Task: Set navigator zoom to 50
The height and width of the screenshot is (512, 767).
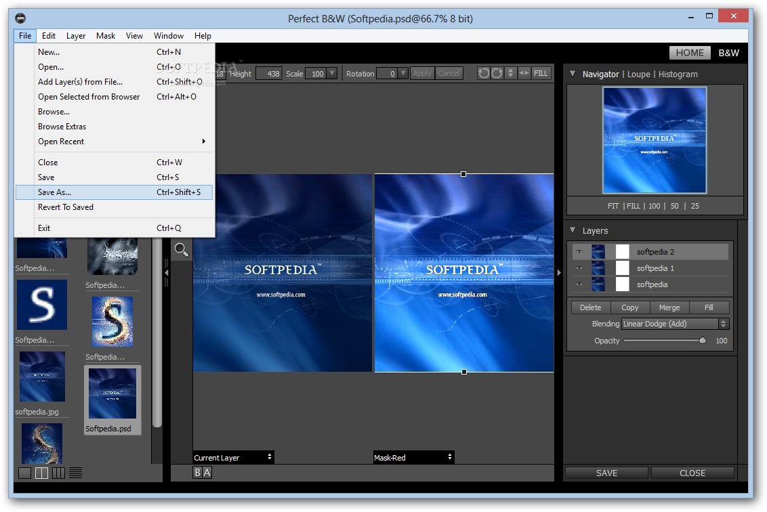Action: pyautogui.click(x=675, y=206)
